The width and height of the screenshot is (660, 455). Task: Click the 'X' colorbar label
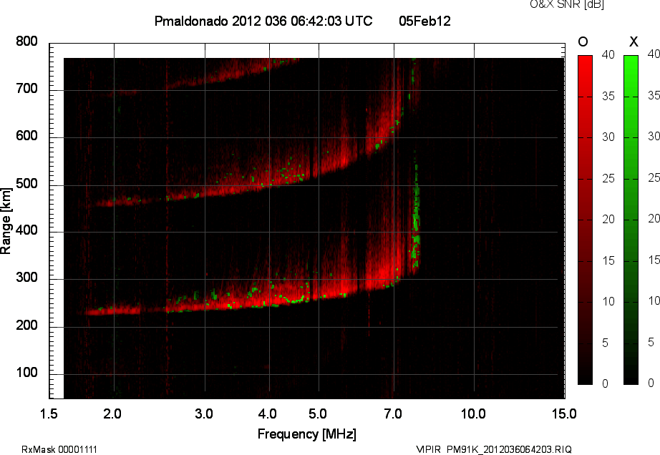click(634, 41)
